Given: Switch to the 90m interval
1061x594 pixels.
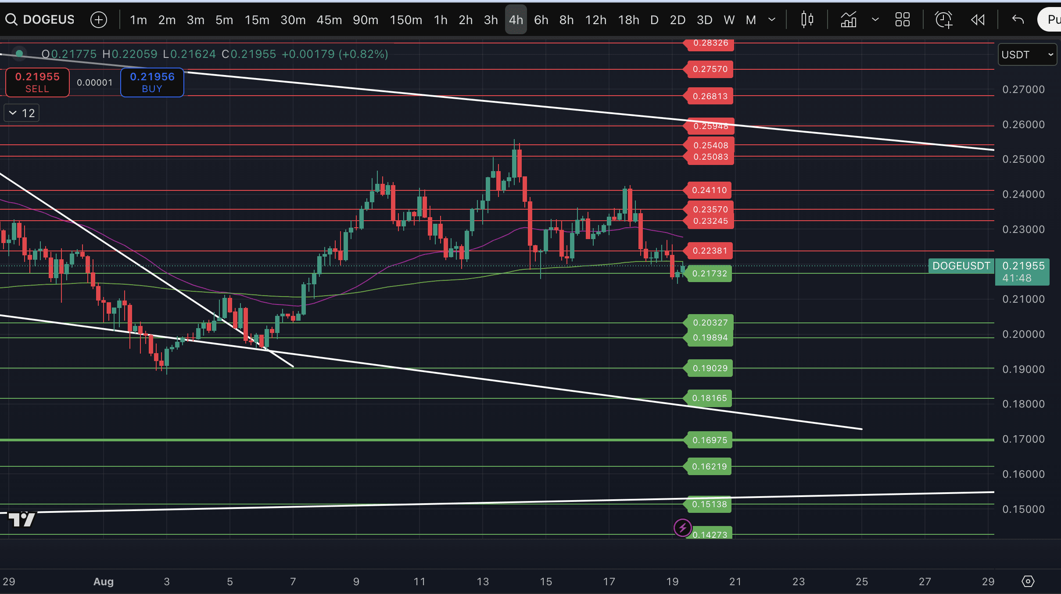Looking at the screenshot, I should (x=366, y=20).
